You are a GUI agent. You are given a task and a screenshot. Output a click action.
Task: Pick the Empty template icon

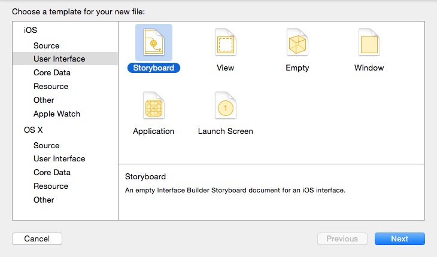[x=298, y=42]
